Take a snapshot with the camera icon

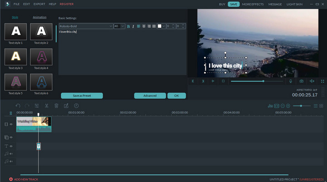[301, 81]
